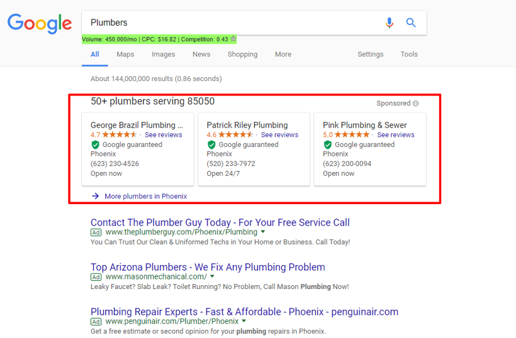Open the More search options menu
516x338 pixels.
click(x=283, y=54)
